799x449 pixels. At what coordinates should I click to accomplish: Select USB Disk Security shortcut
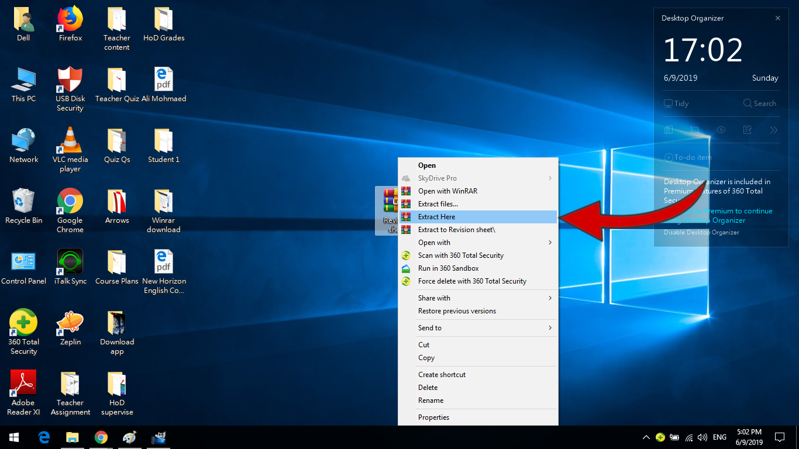pyautogui.click(x=70, y=90)
